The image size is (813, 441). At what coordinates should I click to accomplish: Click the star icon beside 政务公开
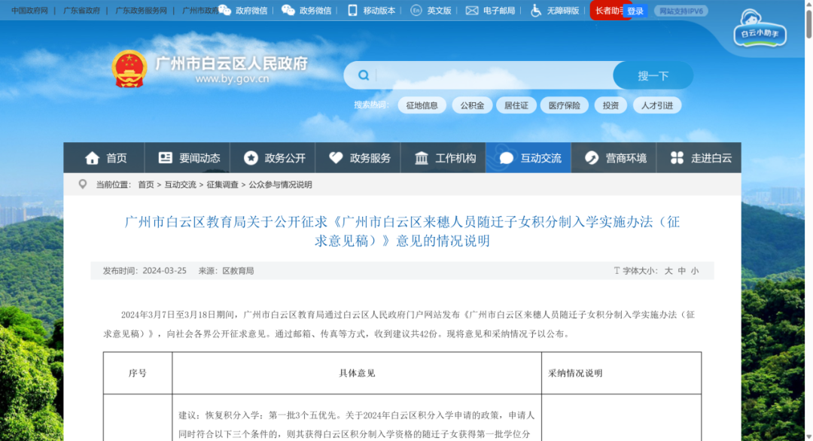[251, 158]
